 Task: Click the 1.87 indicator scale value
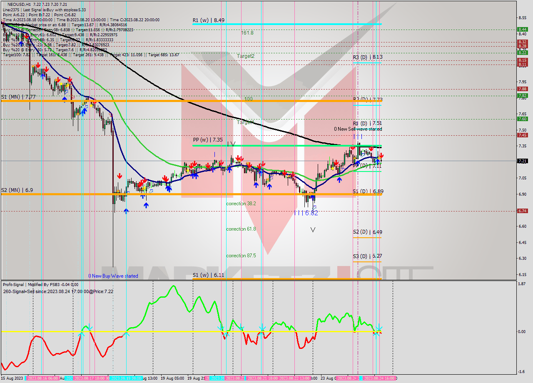click(521, 284)
